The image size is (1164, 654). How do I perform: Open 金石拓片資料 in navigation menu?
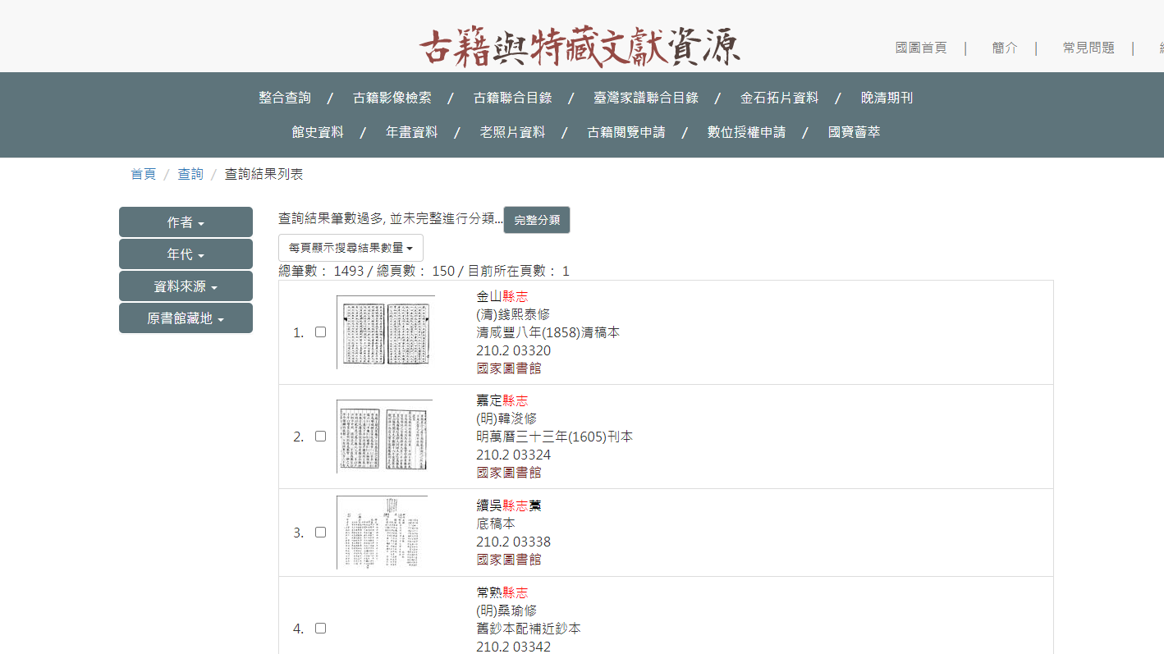(779, 98)
